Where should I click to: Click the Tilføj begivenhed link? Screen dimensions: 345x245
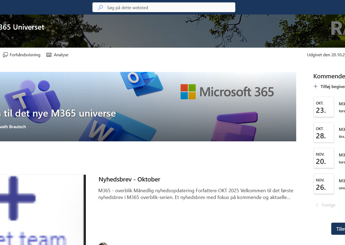point(333,86)
